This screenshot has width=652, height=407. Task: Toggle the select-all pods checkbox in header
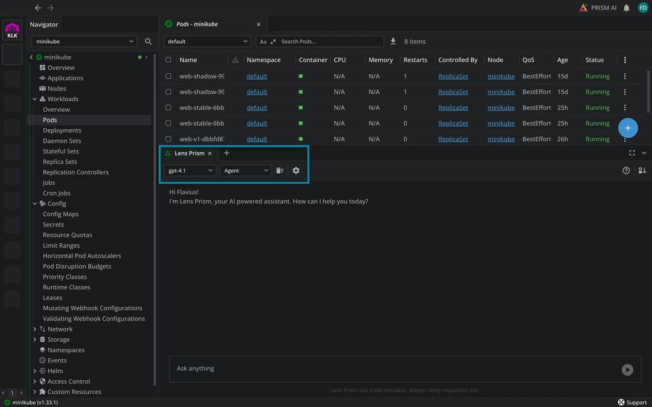[x=168, y=60]
